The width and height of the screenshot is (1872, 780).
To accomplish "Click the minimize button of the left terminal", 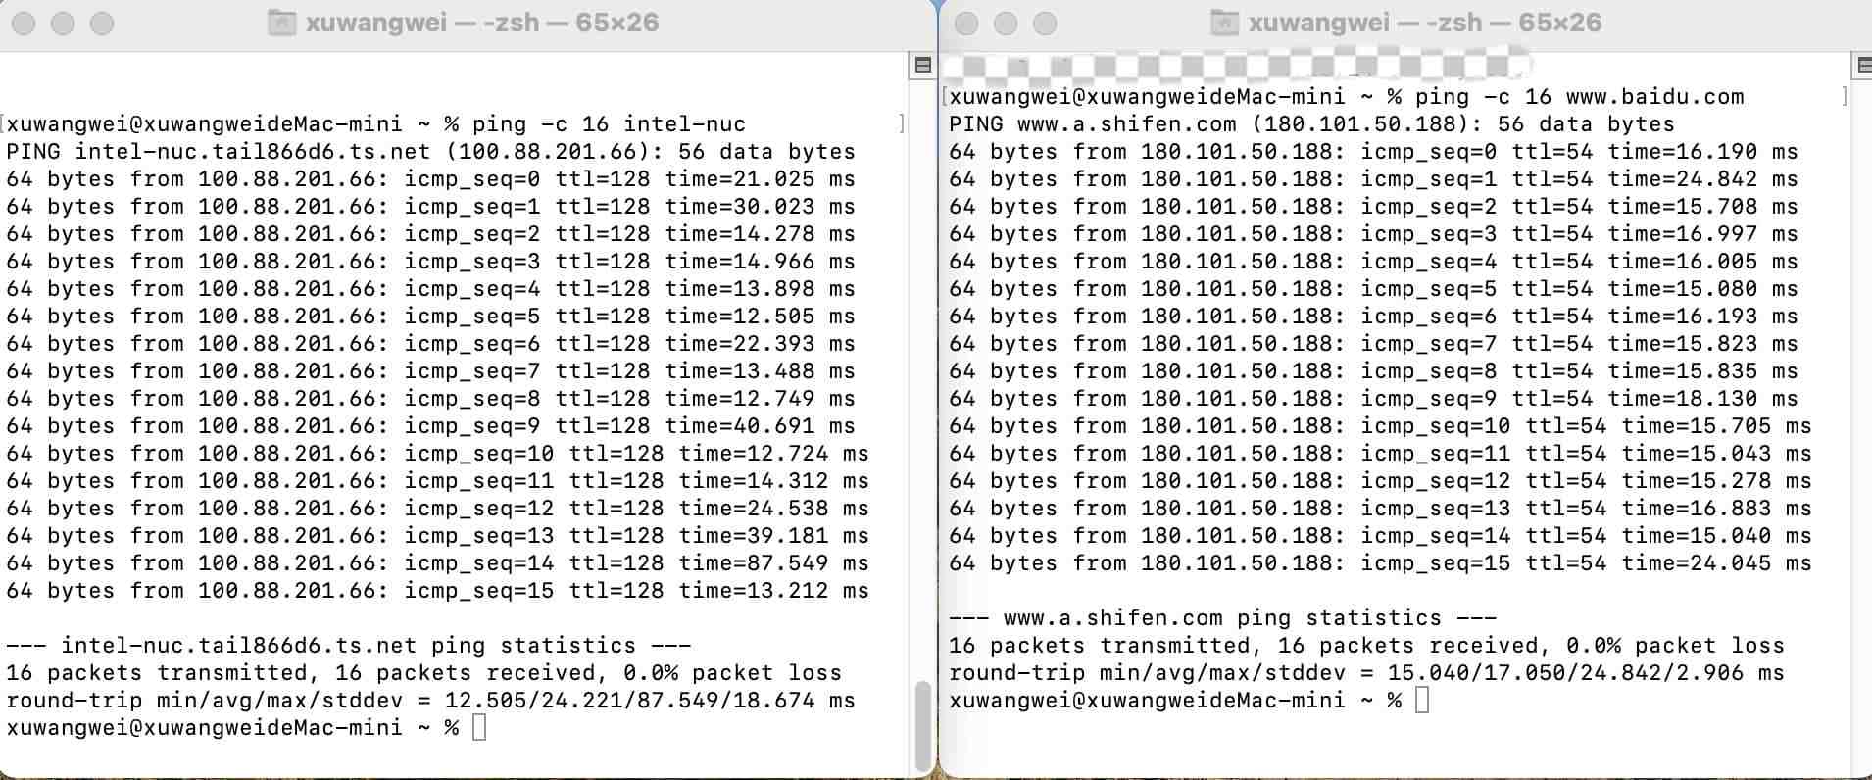I will (x=63, y=24).
